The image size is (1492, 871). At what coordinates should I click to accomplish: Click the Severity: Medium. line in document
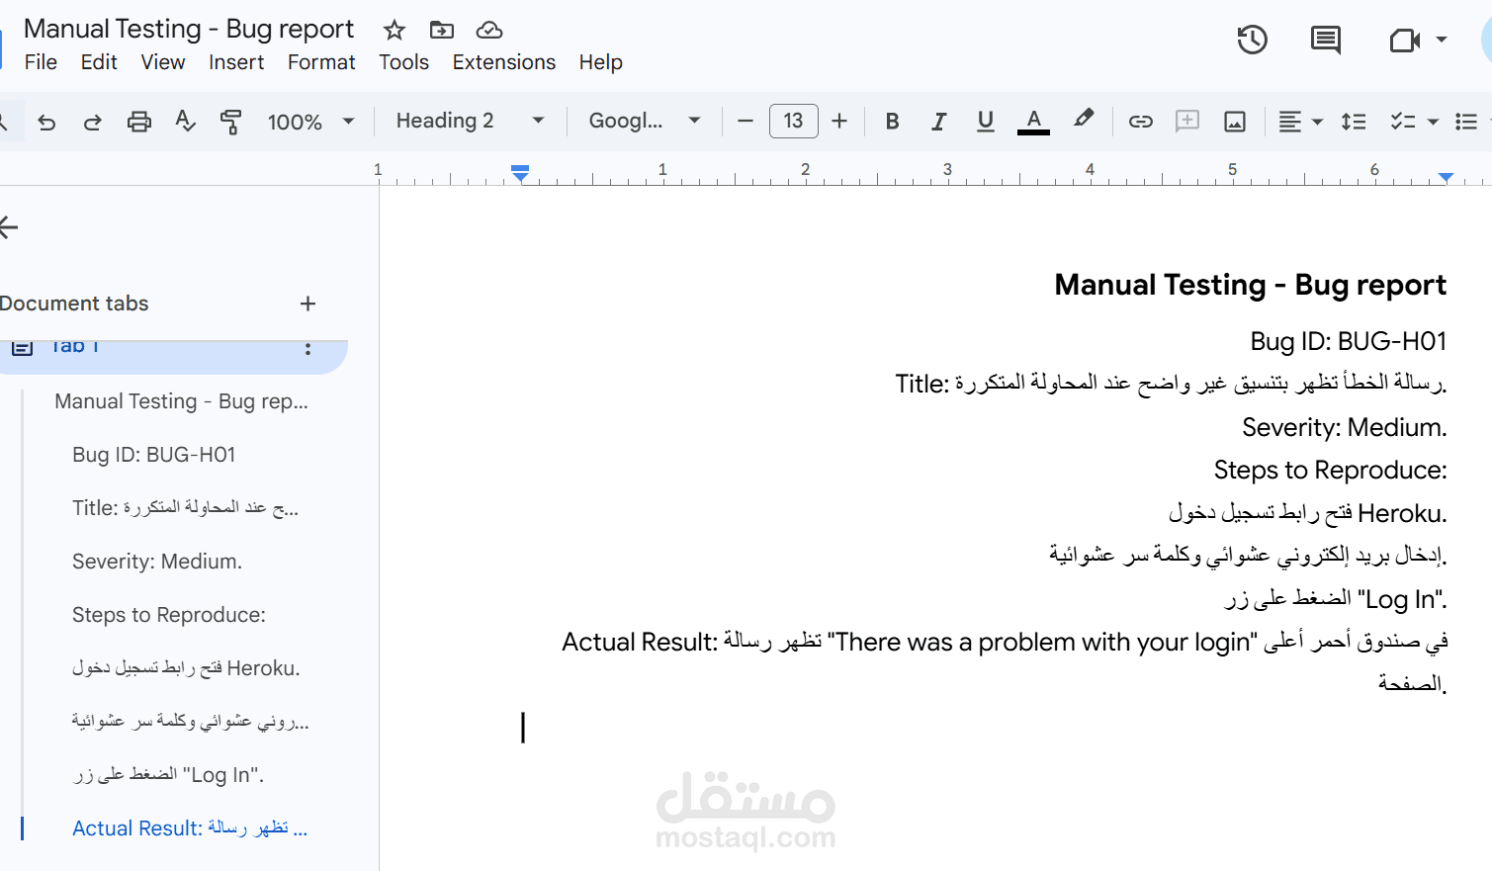click(x=1345, y=427)
